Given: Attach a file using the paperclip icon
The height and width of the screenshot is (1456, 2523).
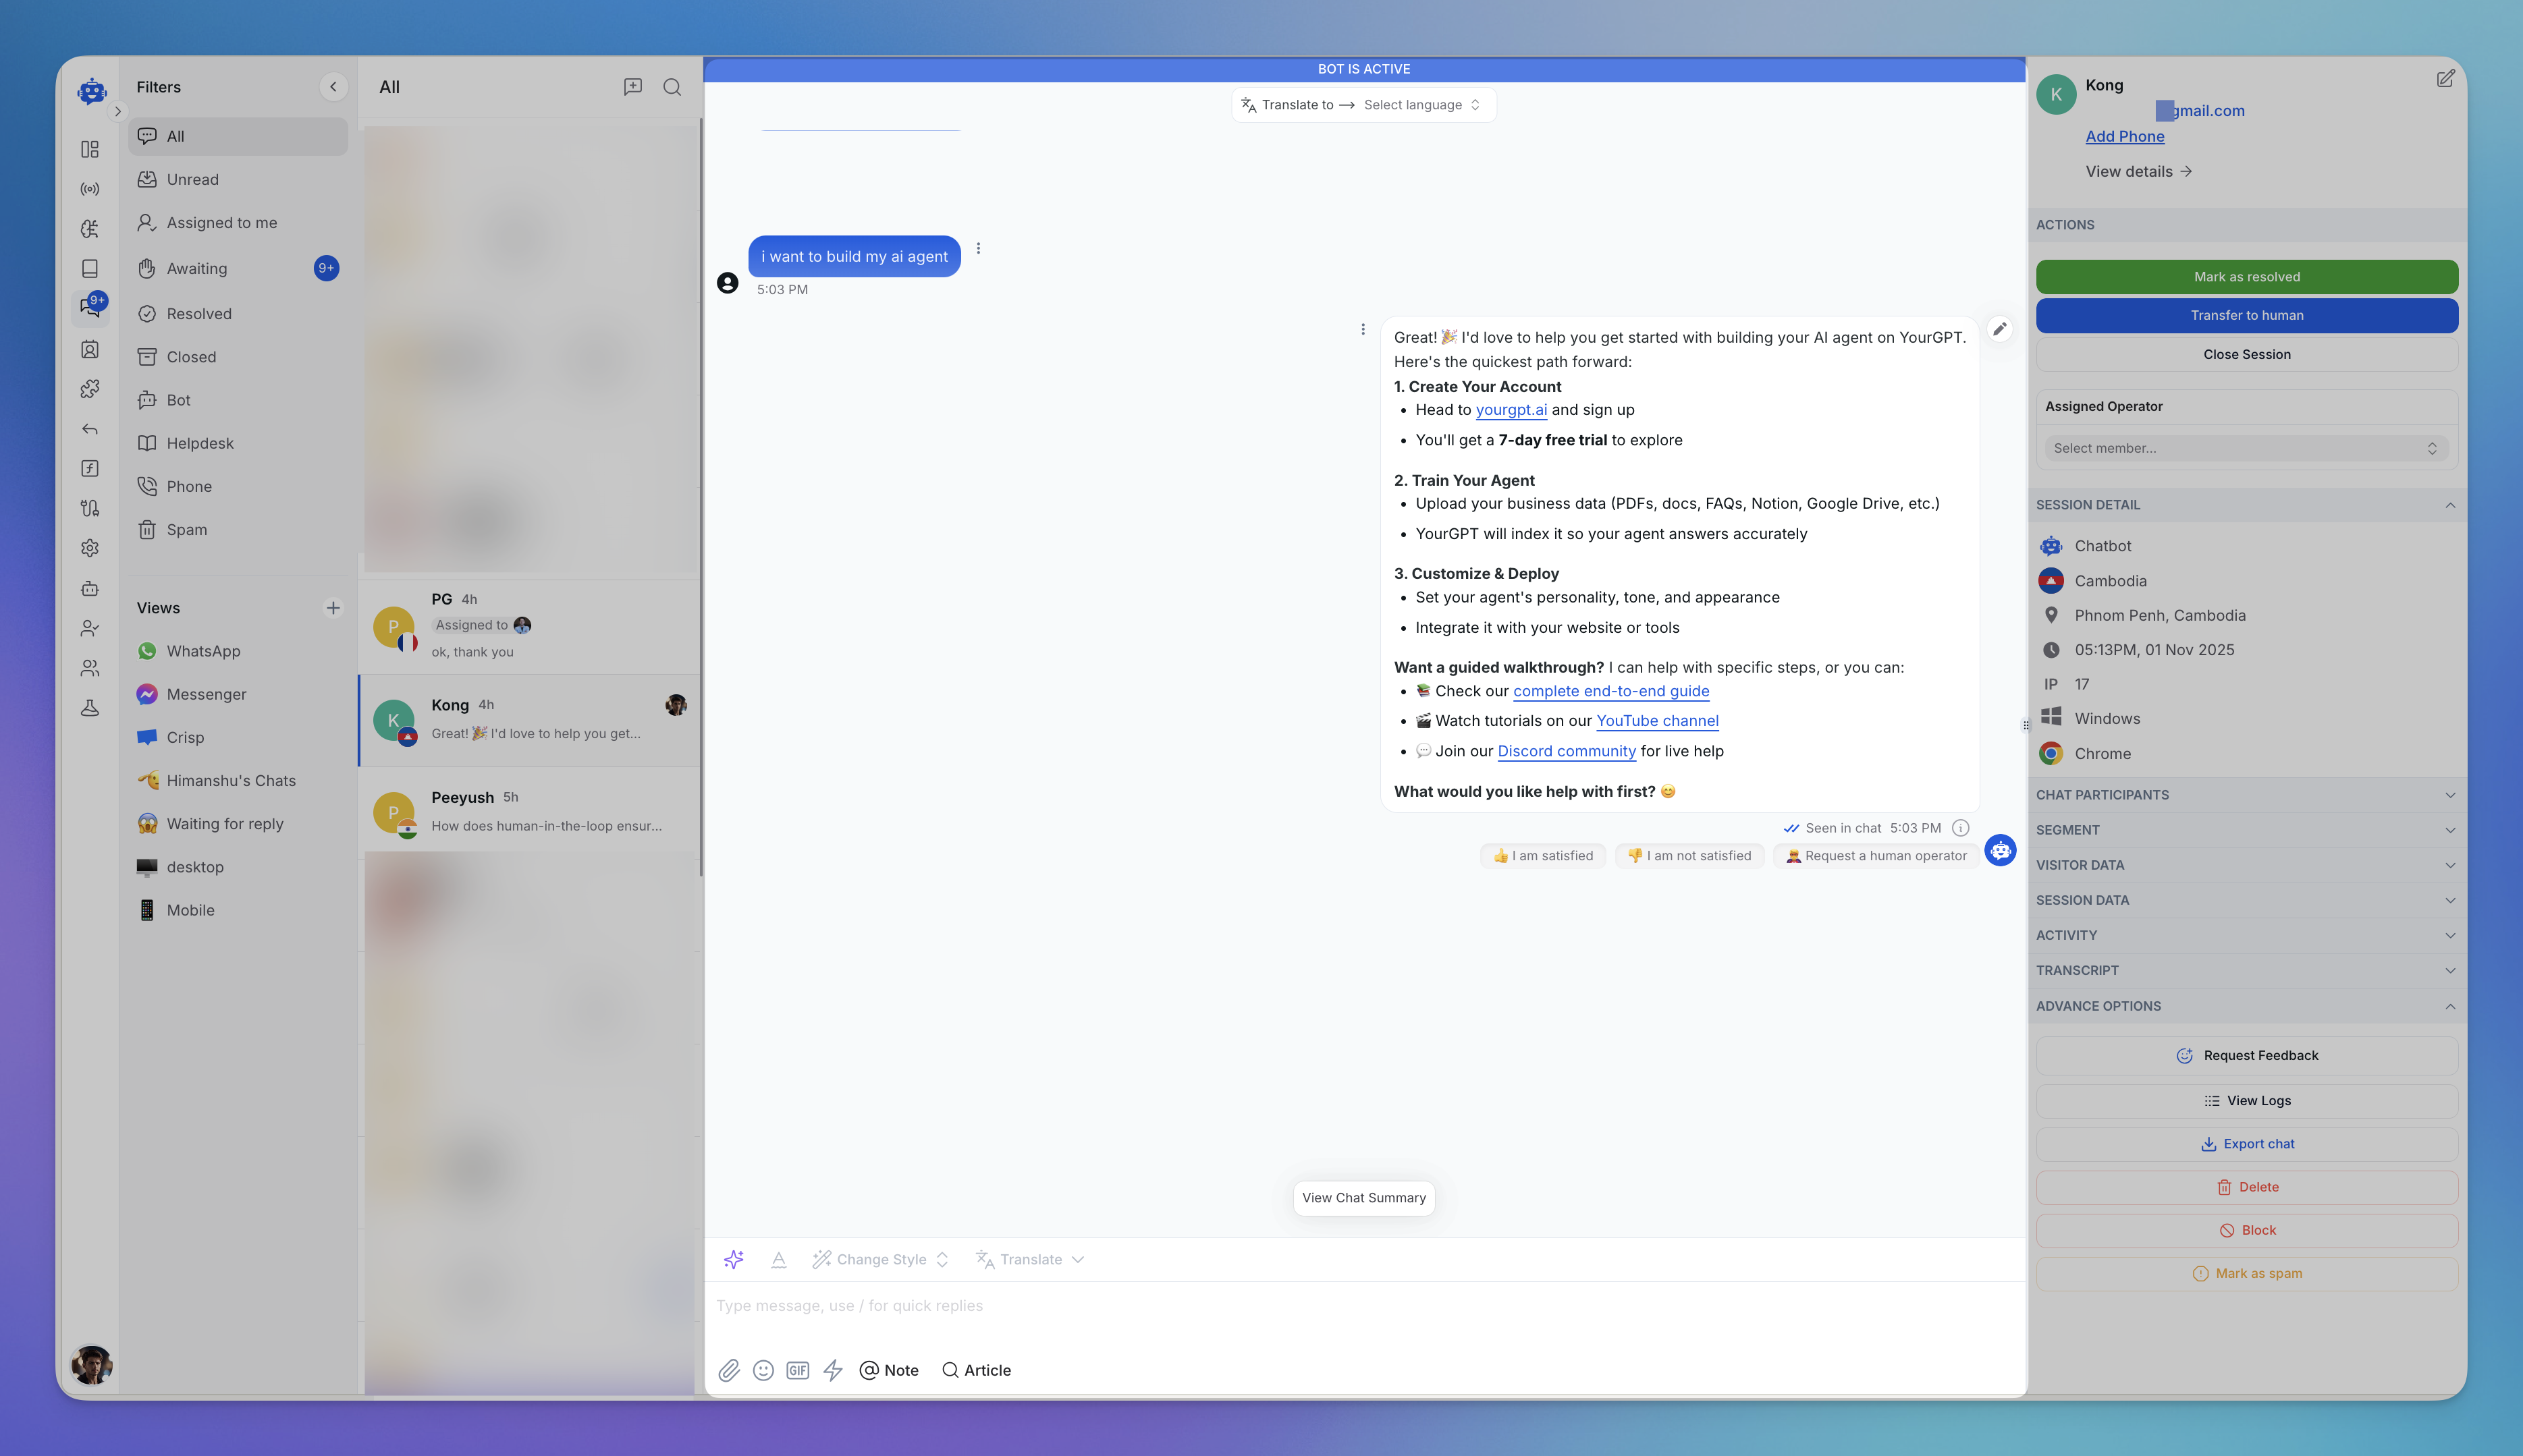Looking at the screenshot, I should click(729, 1370).
